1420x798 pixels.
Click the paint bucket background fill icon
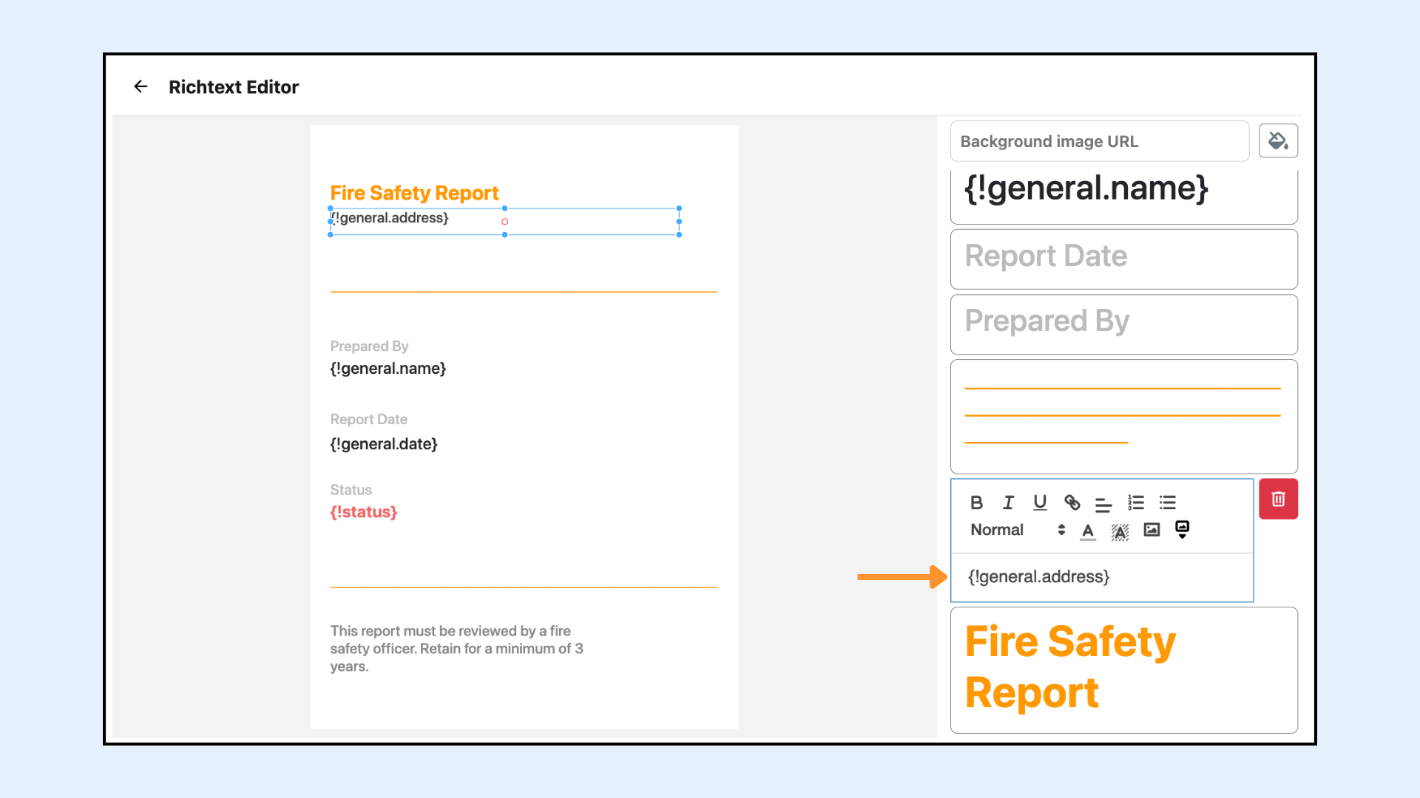click(x=1278, y=140)
